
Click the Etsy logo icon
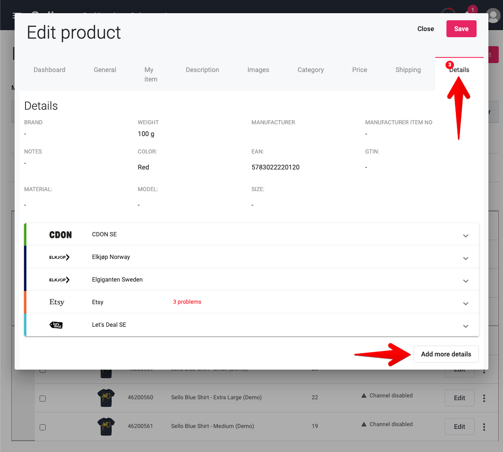57,302
